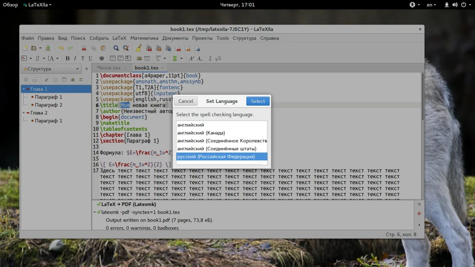
Task: Open the en keyboard layout indicator
Action: [431, 5]
